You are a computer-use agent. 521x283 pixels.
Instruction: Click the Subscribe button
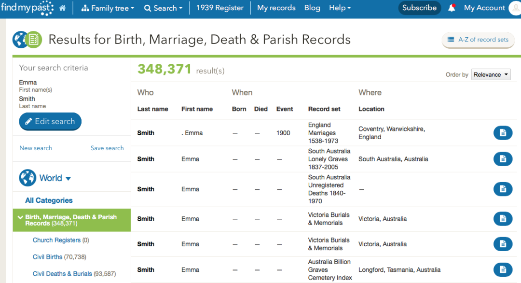(419, 8)
